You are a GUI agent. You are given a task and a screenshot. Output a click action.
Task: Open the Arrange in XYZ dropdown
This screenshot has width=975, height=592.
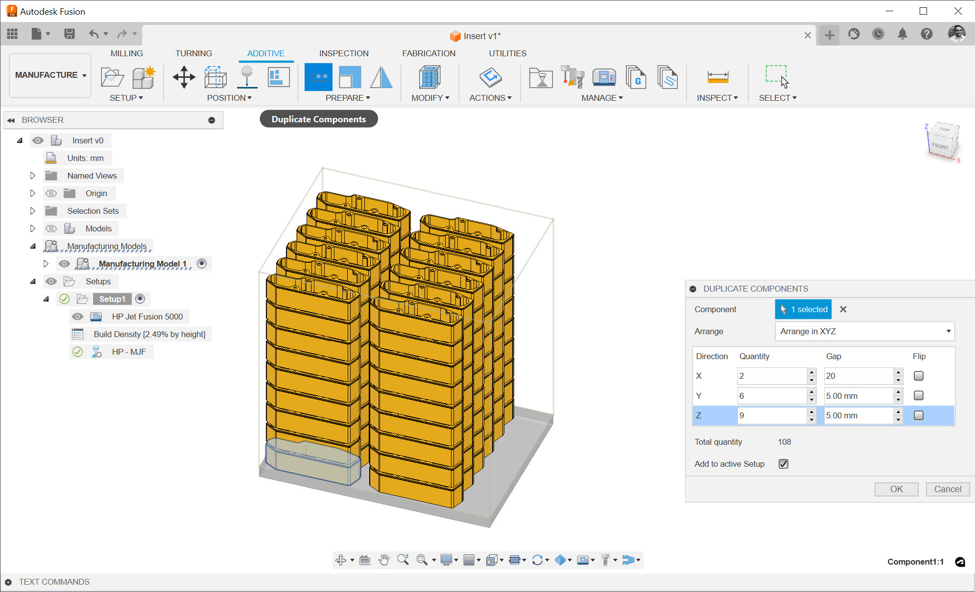click(x=864, y=331)
